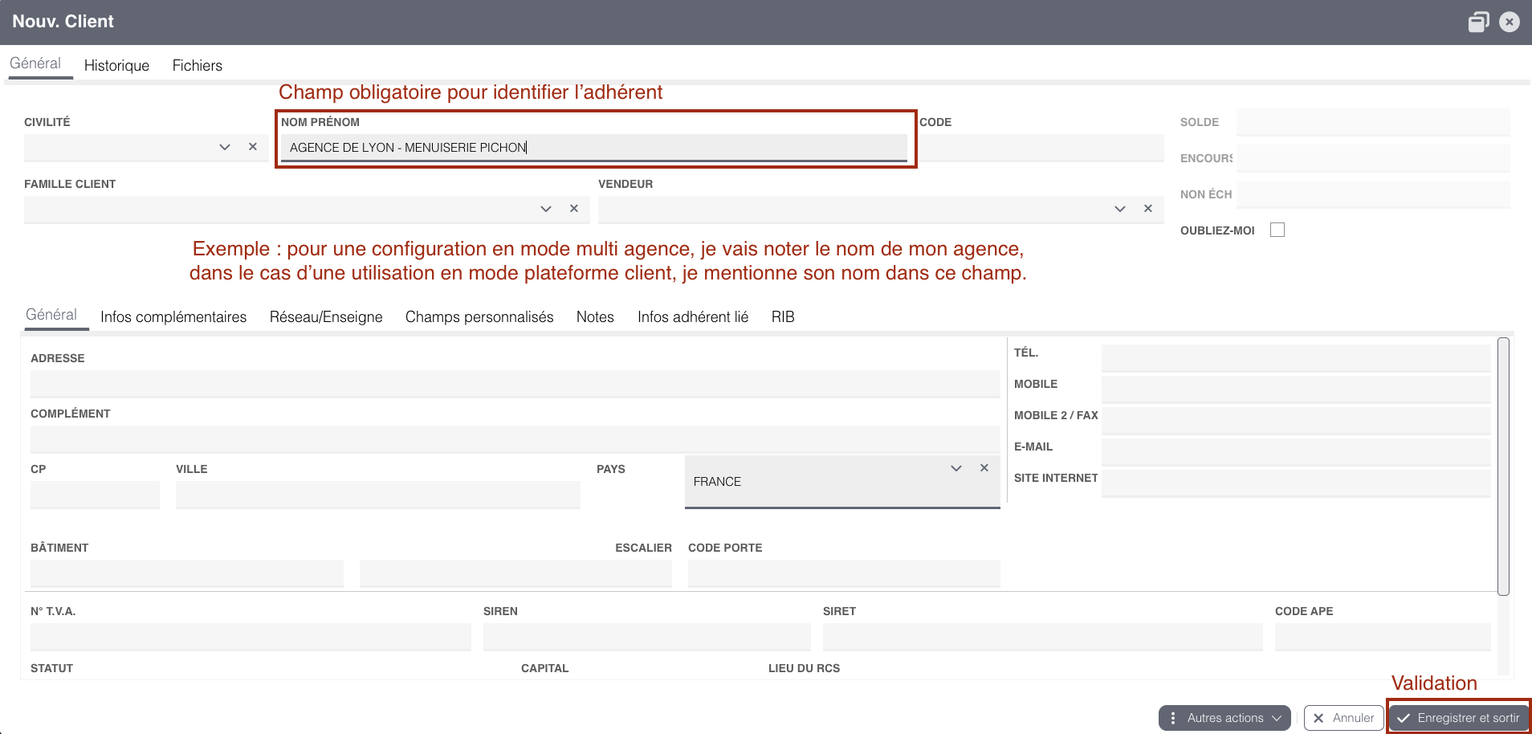
Task: Clear the Famille Client selection X icon
Action: (x=574, y=209)
